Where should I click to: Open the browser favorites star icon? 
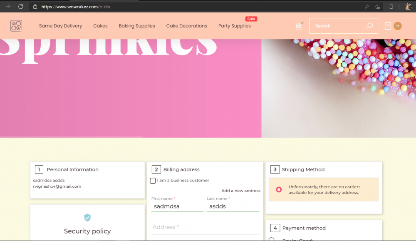[x=377, y=7]
